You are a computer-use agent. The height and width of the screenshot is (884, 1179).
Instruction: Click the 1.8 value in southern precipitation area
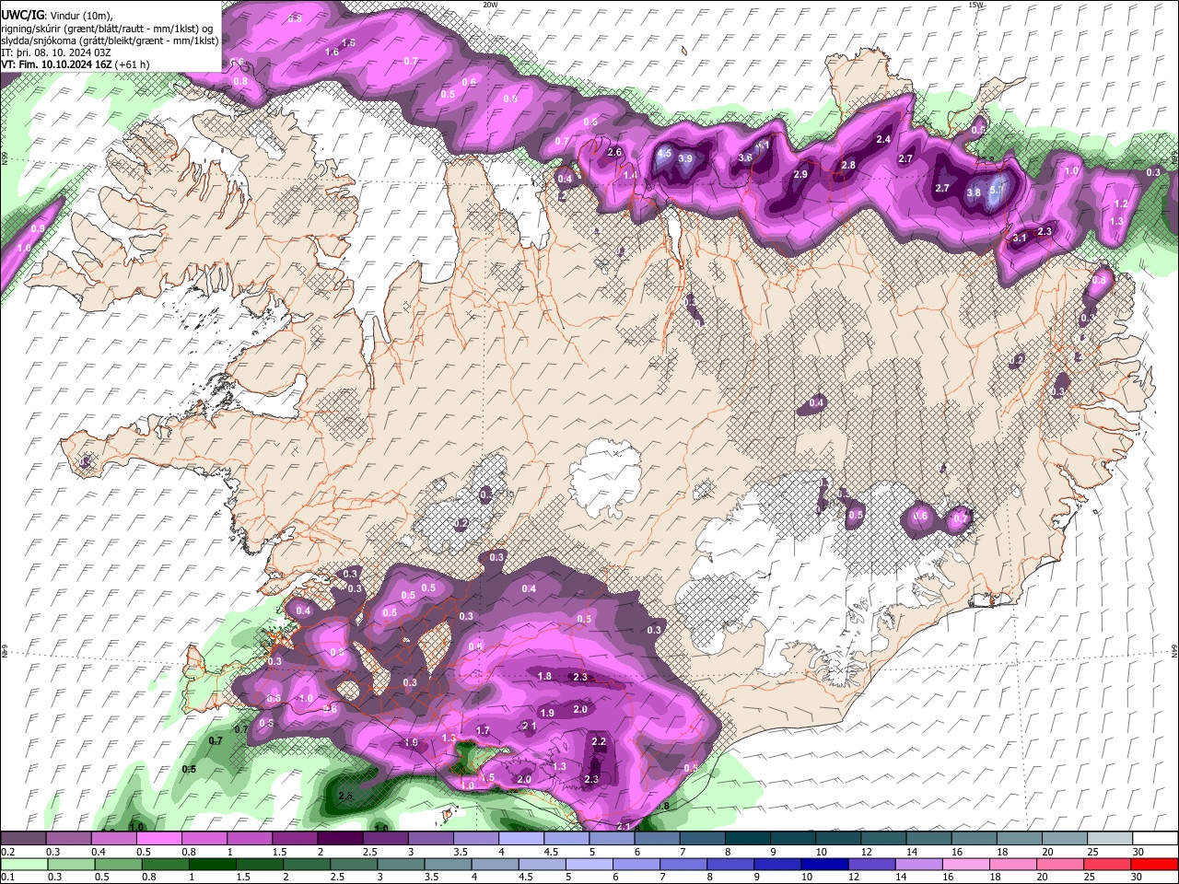pyautogui.click(x=544, y=676)
